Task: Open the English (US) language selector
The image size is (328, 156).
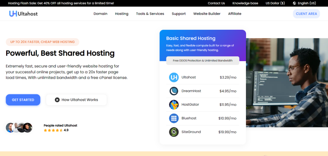Action: pyautogui.click(x=307, y=3)
